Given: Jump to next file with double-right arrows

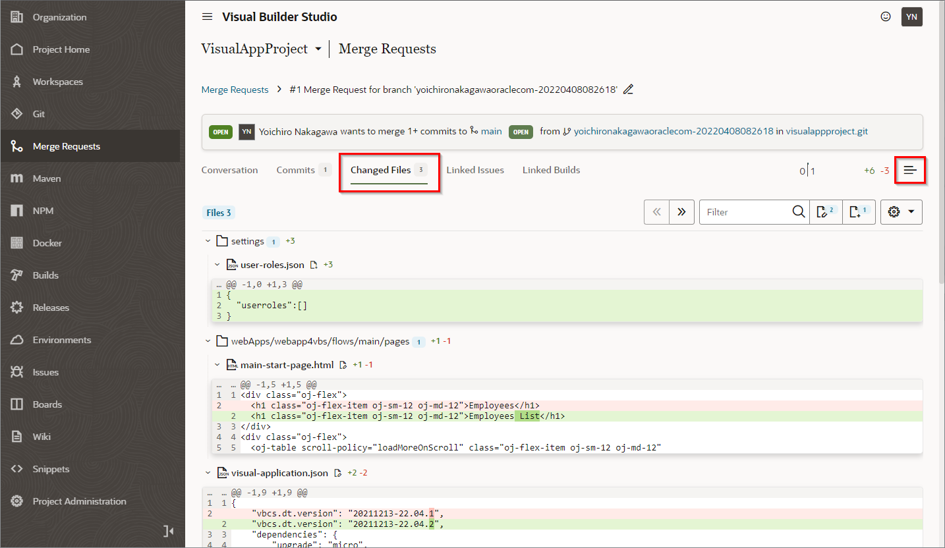Looking at the screenshot, I should pos(681,212).
